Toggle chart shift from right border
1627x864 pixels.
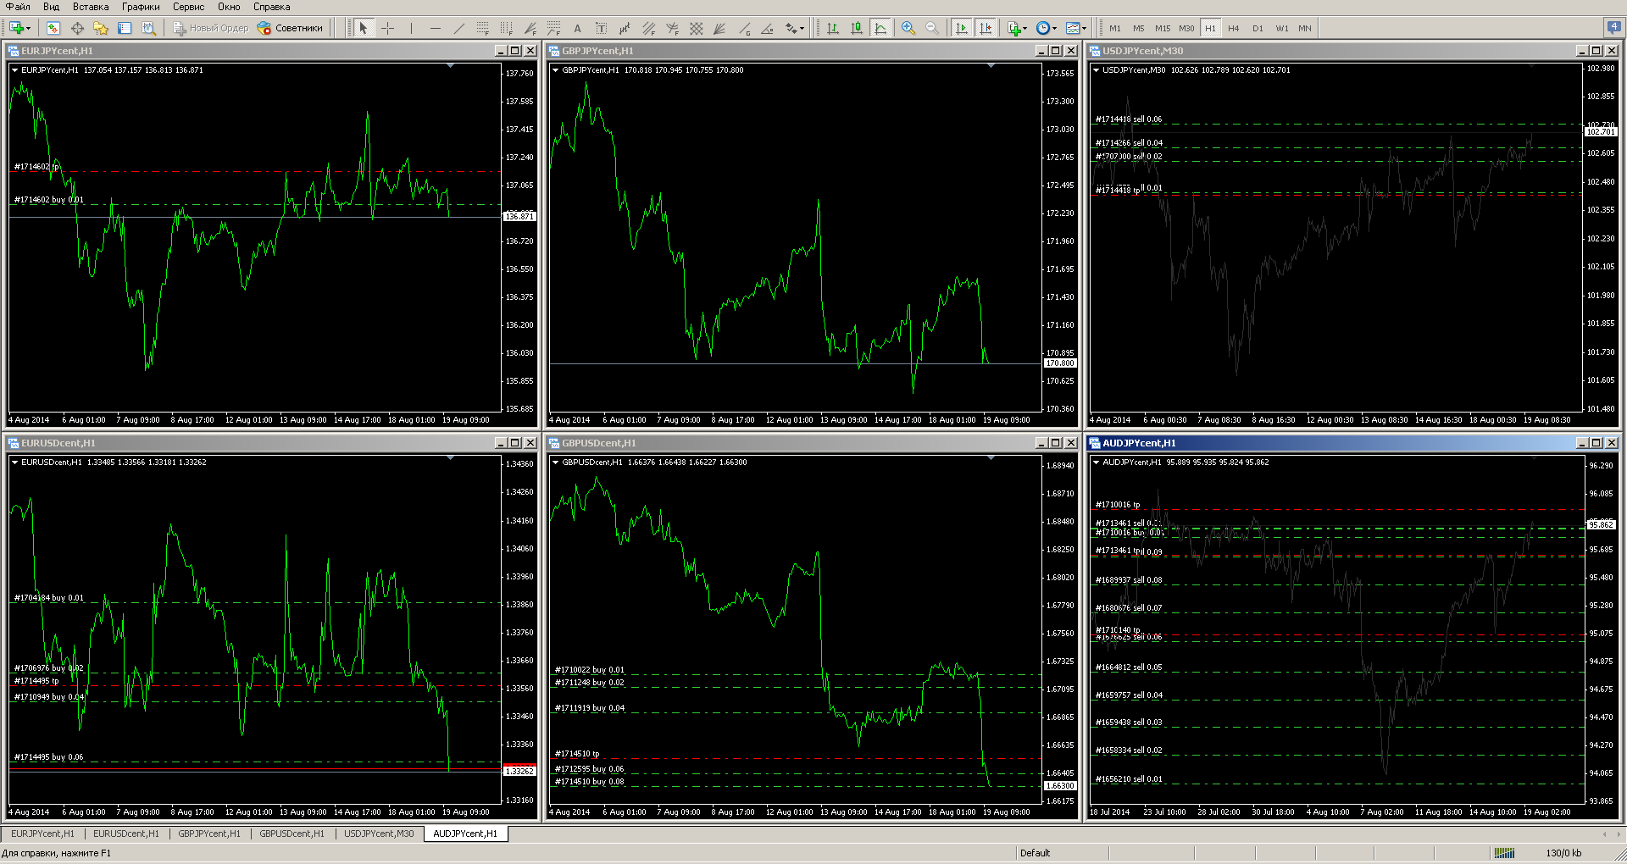985,28
